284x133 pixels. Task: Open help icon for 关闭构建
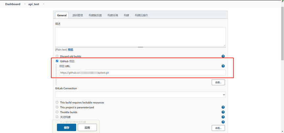pos(223,117)
